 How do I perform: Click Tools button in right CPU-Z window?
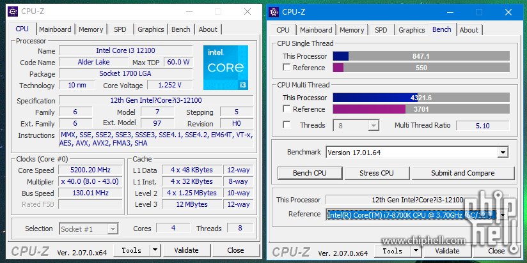pyautogui.click(x=393, y=251)
